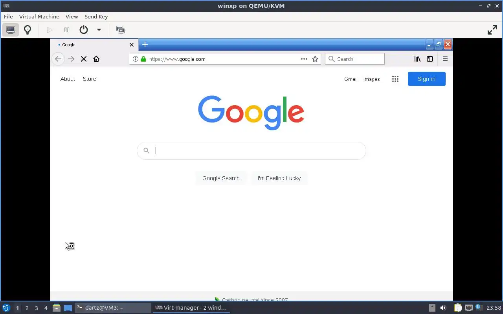
Task: Click the I'm Feeling Lucky button
Action: point(279,178)
